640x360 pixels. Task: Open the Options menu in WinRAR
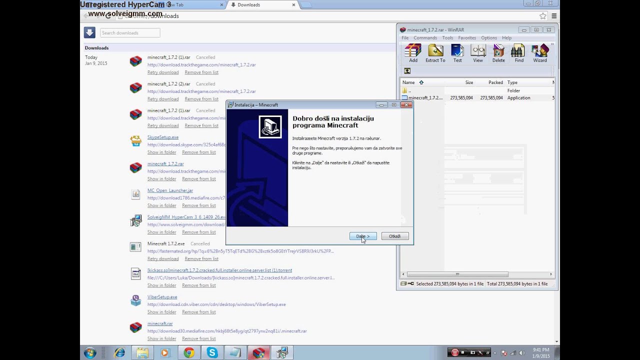click(489, 38)
